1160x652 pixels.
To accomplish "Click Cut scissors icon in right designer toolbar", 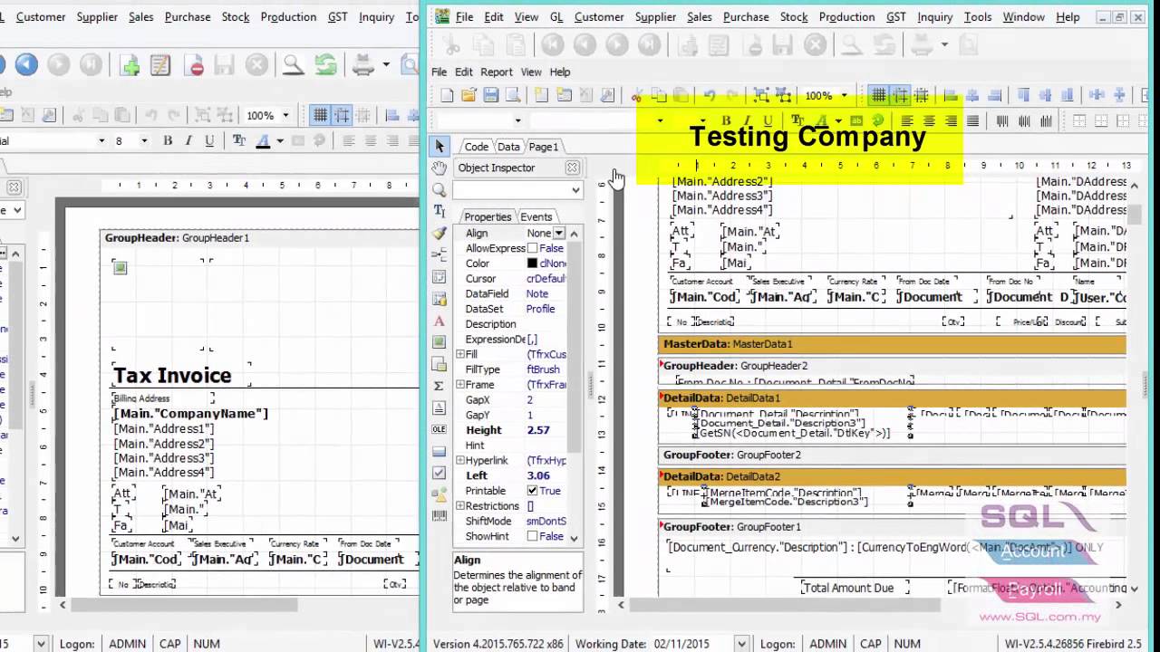I will point(637,95).
